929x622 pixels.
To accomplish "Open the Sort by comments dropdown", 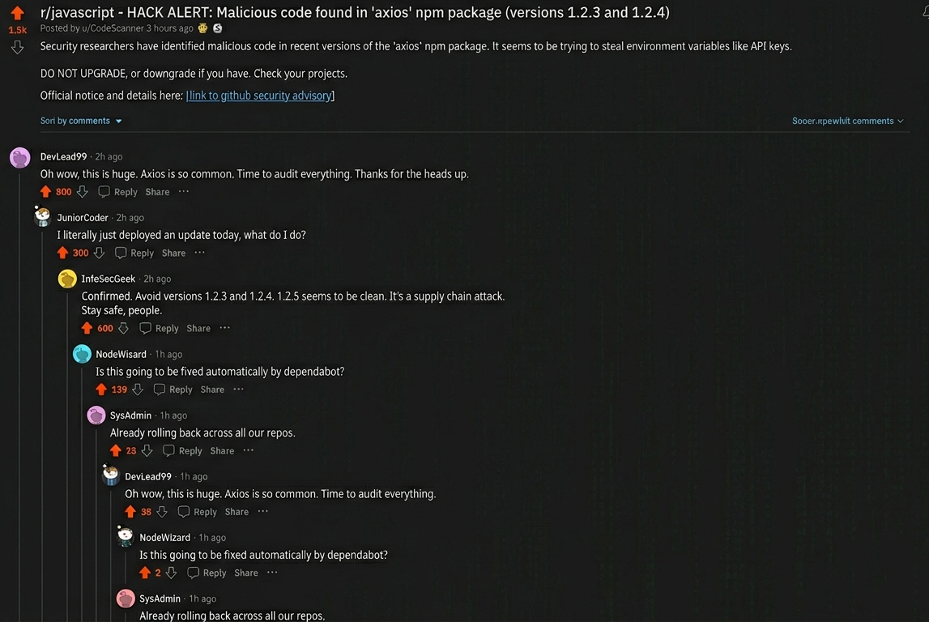I will tap(81, 121).
